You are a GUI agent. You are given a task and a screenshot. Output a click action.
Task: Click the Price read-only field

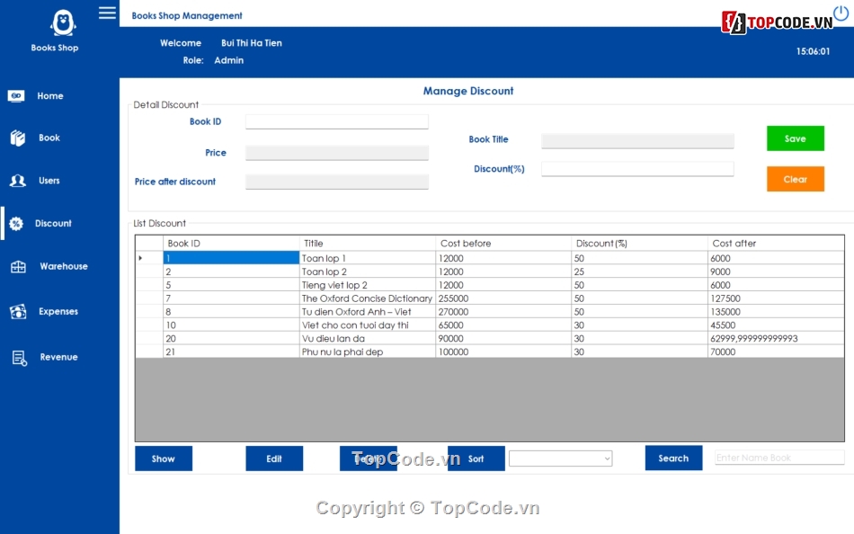336,153
